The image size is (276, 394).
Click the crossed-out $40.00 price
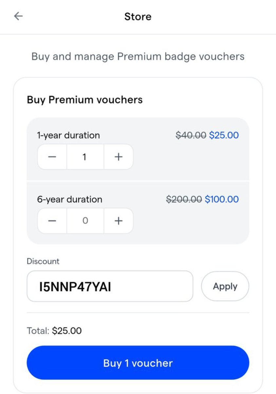191,135
